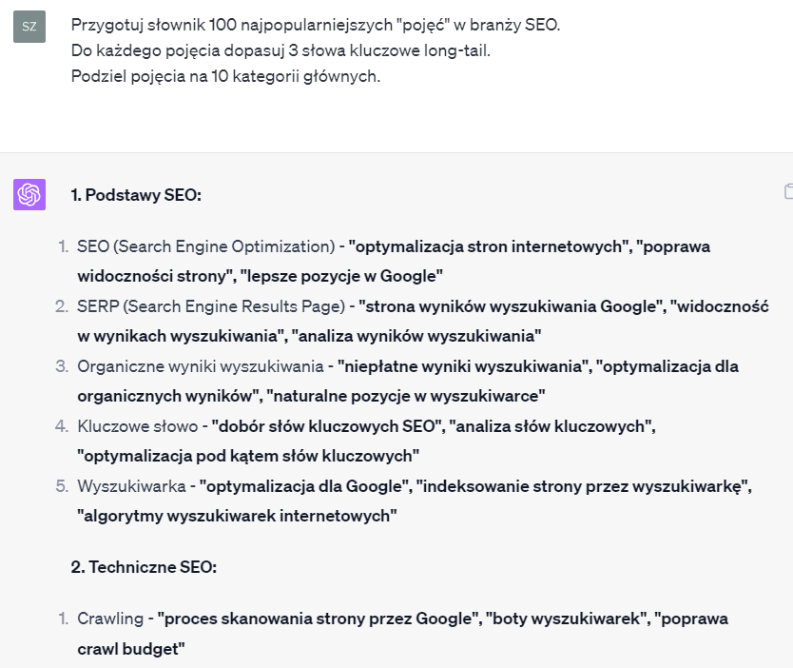Click the keyword "algorytmy wyszukiwarek internetowych"
Screen dimensions: 793x668
tap(237, 516)
